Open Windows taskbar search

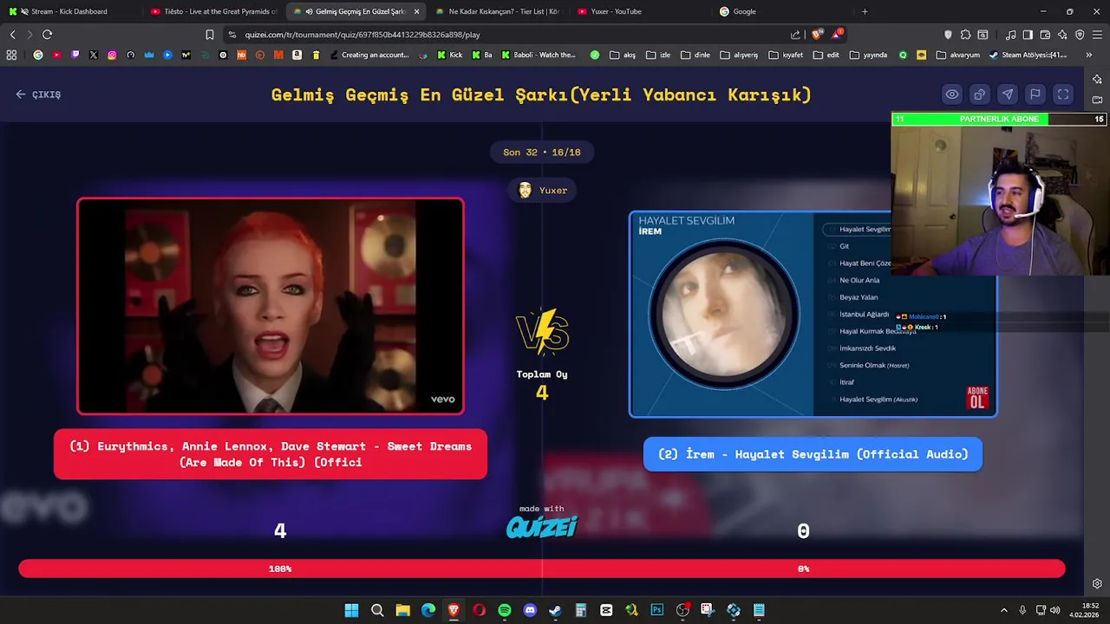click(x=377, y=610)
